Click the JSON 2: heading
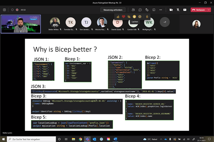 click(x=115, y=57)
